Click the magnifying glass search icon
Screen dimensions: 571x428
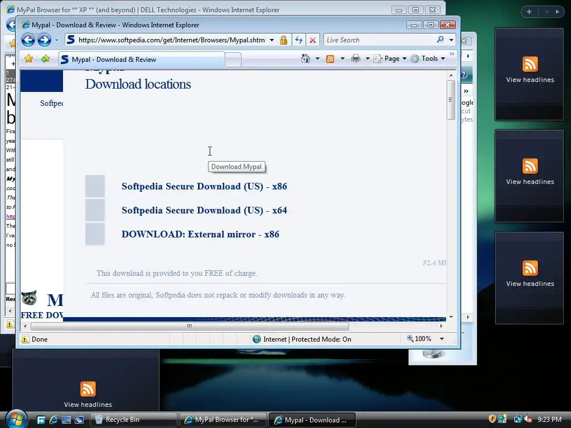[441, 40]
